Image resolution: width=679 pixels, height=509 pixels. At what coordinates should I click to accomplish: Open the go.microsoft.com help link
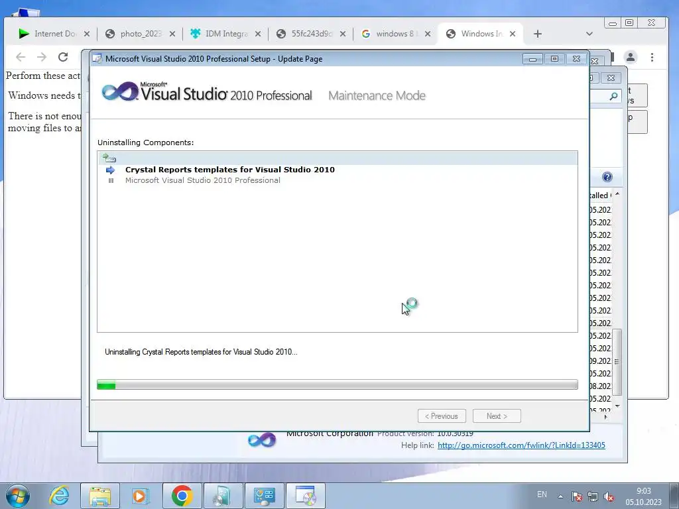tap(521, 445)
